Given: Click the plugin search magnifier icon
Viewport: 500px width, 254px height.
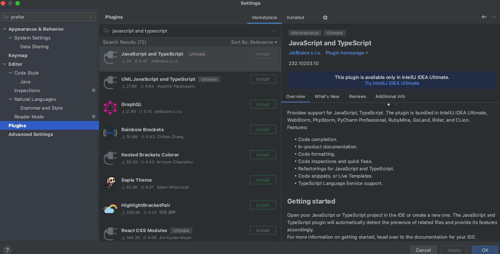Looking at the screenshot, I should [x=106, y=31].
